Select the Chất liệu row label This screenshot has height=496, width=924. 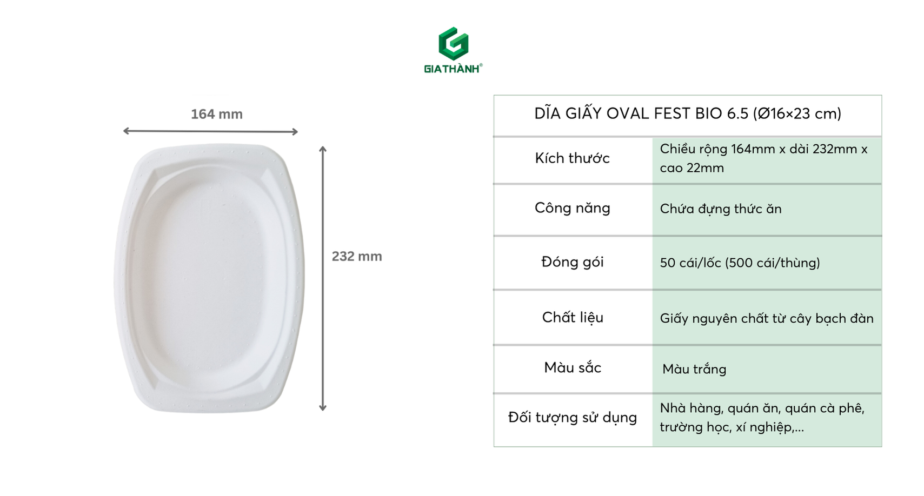[572, 317]
